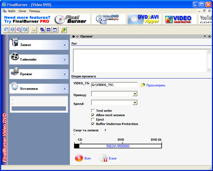This screenshot has width=213, height=171.
Task: Tile windows vertically via toolbar icon
Action: tap(55, 30)
